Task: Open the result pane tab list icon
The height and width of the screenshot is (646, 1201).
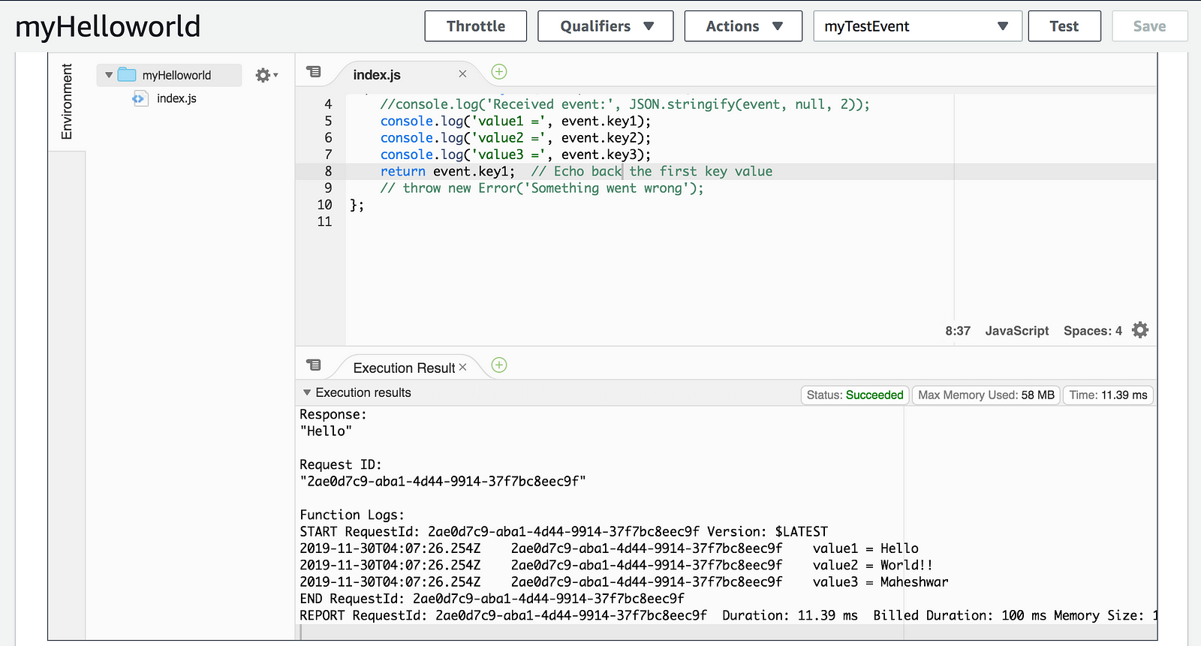Action: 314,365
